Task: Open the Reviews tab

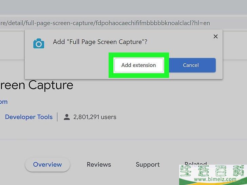Action: [x=99, y=165]
